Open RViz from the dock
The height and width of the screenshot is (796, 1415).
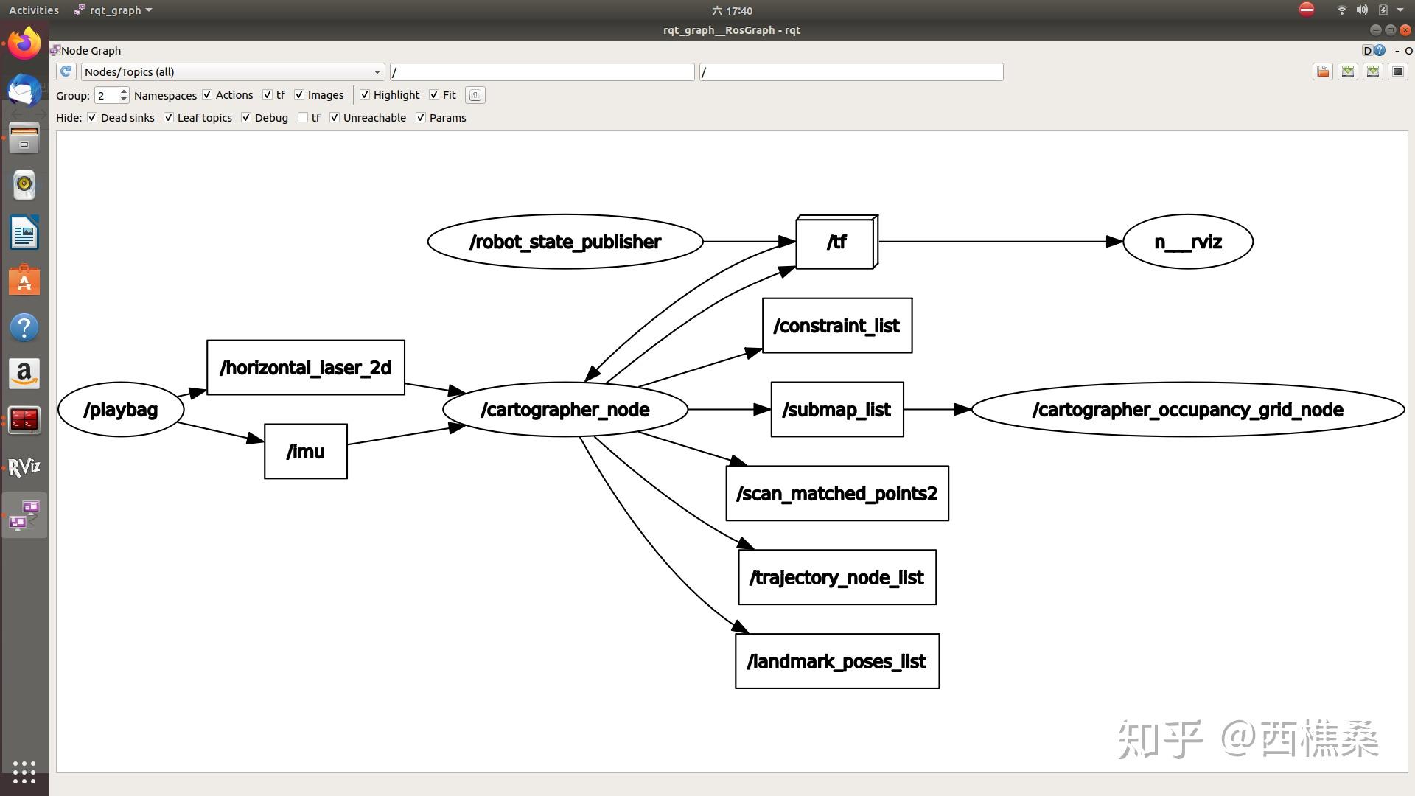pos(24,467)
